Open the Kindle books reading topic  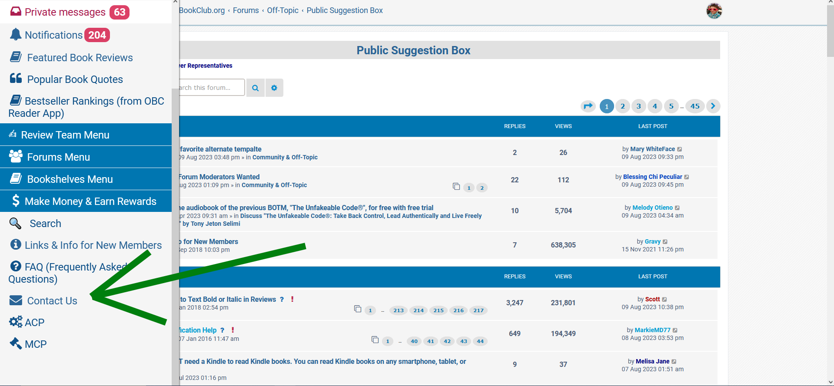[x=322, y=361]
